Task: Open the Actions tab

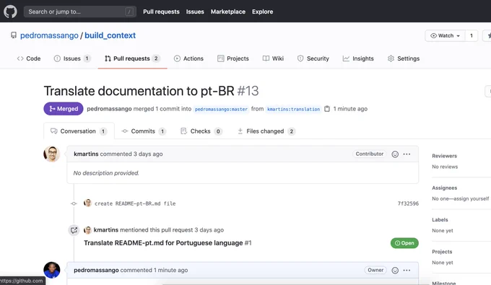Action: point(188,58)
